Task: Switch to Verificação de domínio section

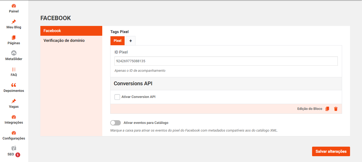Action: [64, 40]
